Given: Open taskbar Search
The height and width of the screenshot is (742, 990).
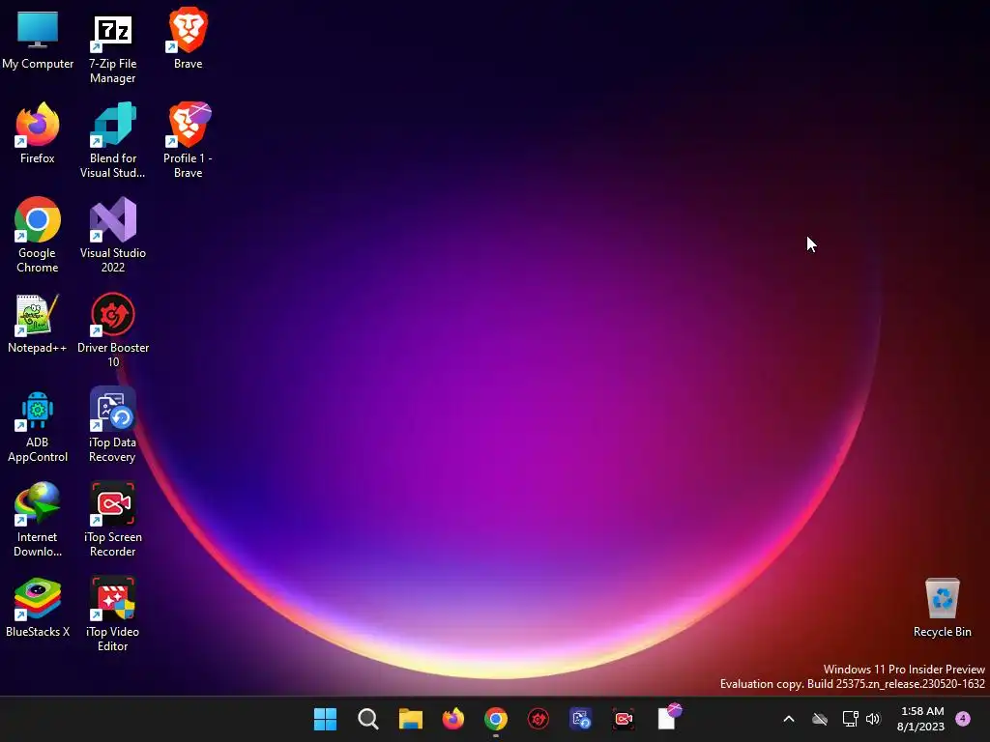Looking at the screenshot, I should (368, 719).
